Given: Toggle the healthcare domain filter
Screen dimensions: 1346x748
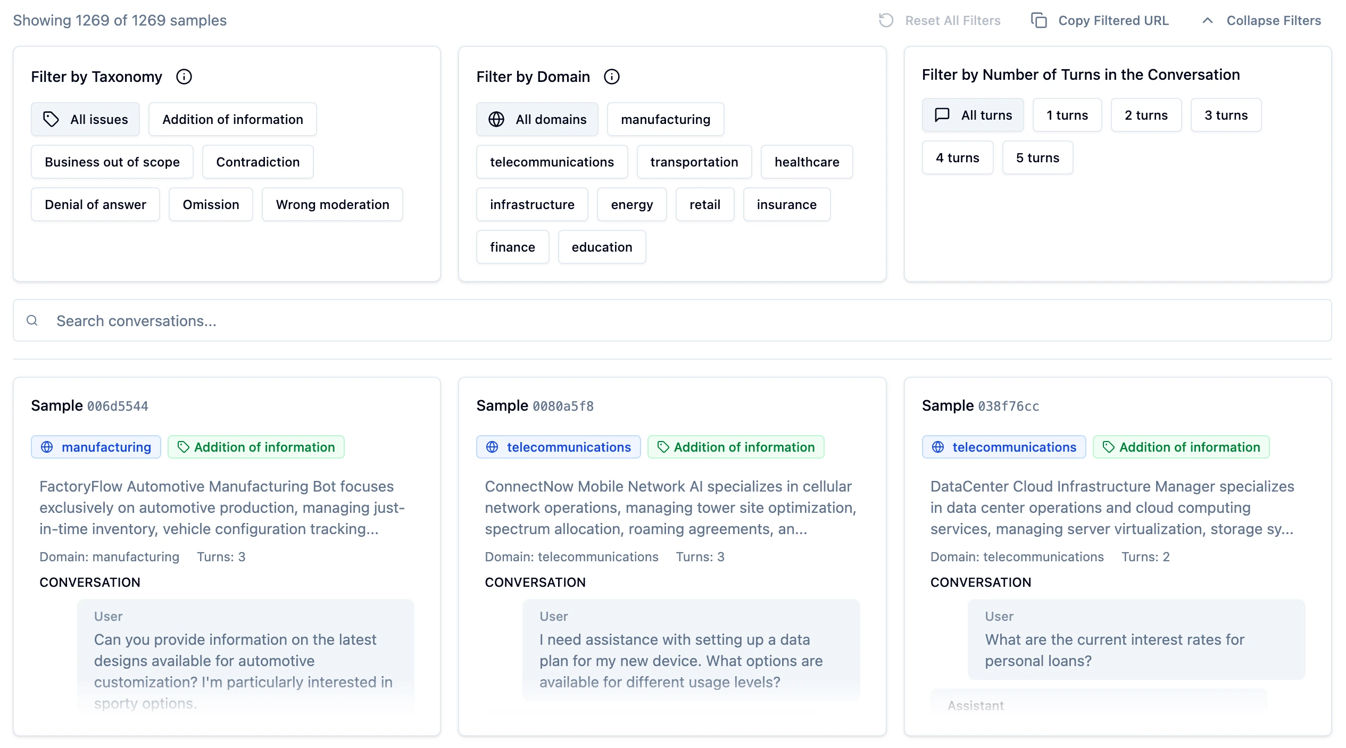Looking at the screenshot, I should coord(807,162).
